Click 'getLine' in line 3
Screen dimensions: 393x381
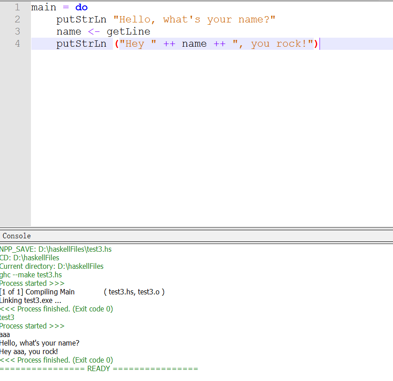click(128, 31)
